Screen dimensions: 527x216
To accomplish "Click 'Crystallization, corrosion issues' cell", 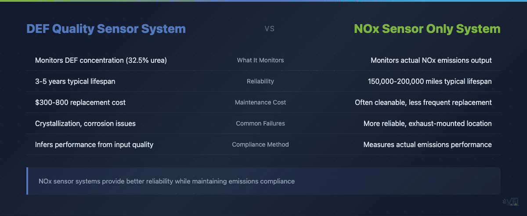I will [85, 123].
